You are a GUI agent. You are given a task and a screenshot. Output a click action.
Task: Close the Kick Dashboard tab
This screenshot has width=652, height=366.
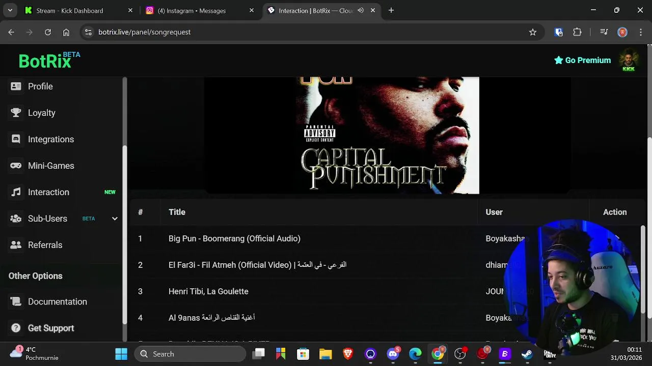click(x=130, y=10)
